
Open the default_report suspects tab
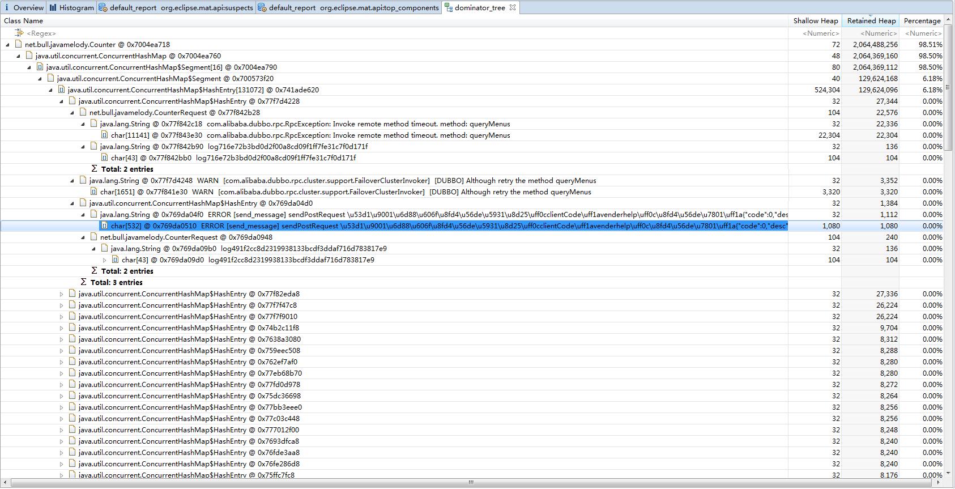pos(176,8)
